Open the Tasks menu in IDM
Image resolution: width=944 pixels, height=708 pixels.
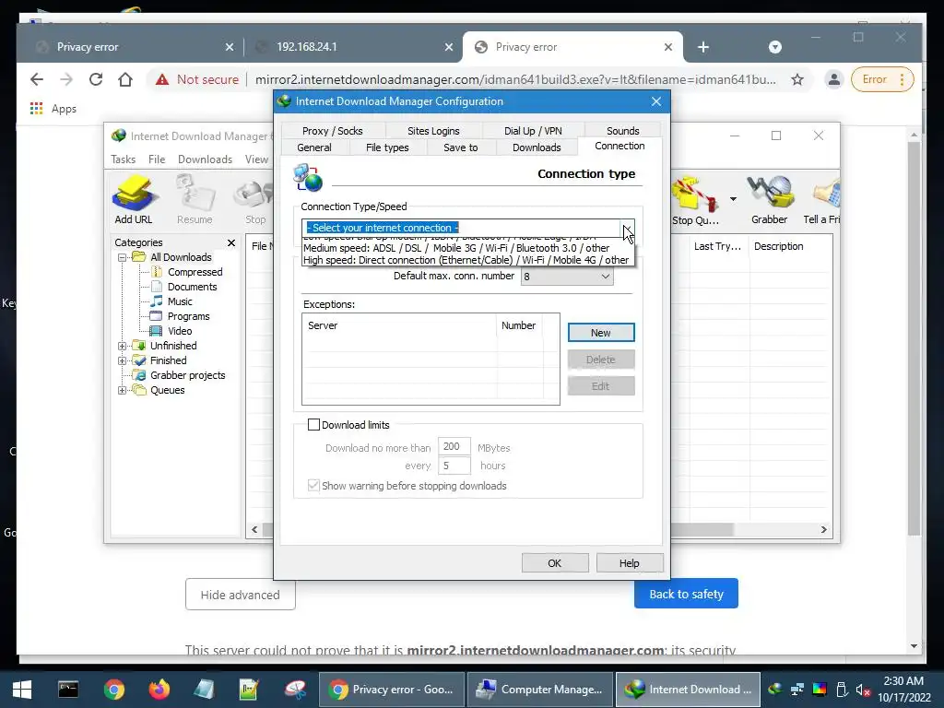click(123, 159)
